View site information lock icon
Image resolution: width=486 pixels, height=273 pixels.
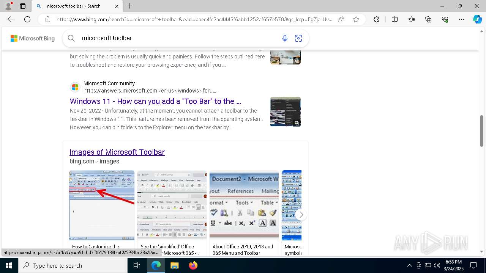48,19
